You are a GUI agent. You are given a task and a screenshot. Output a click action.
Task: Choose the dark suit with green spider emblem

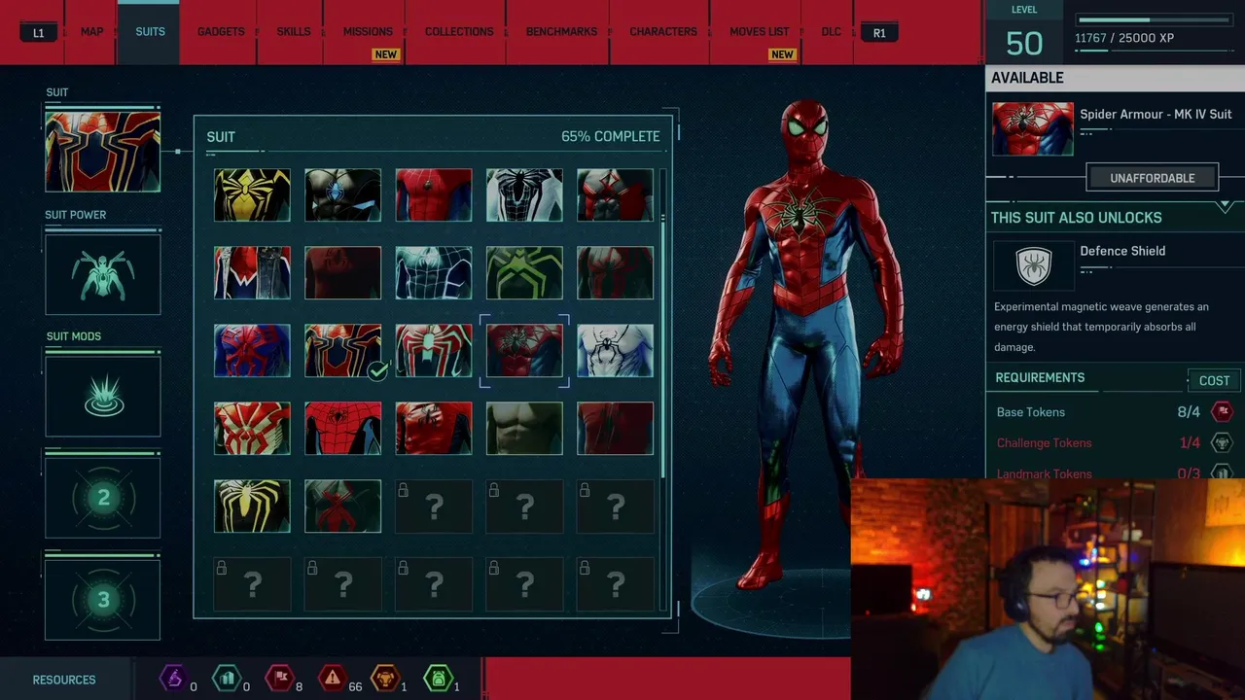pyautogui.click(x=524, y=272)
